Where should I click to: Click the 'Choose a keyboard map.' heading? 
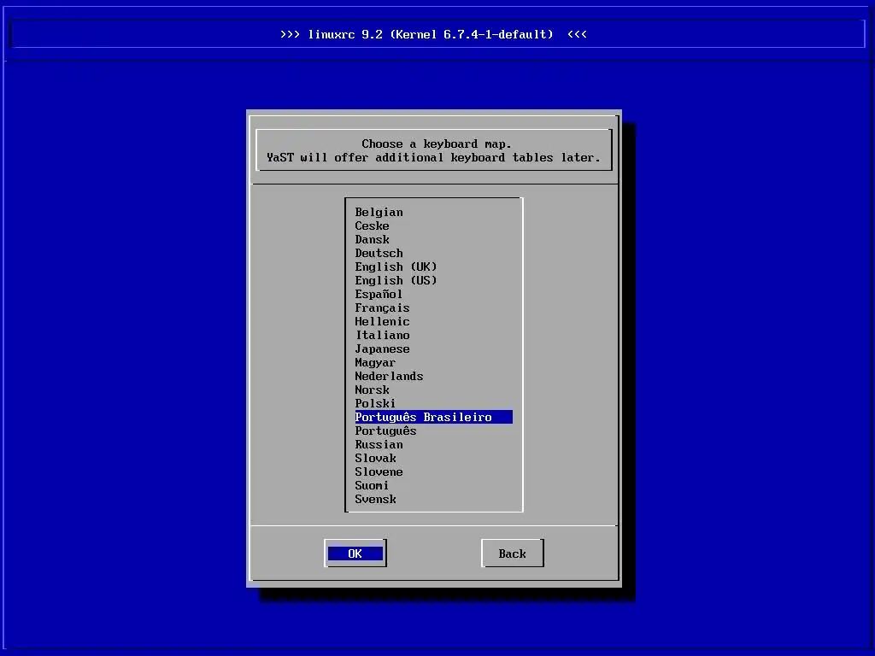437,143
